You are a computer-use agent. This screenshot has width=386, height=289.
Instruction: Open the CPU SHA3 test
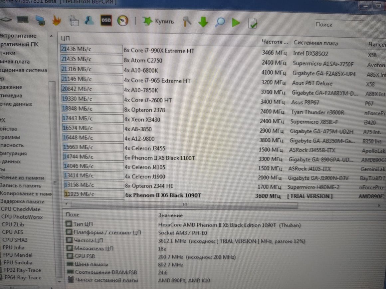coord(15,240)
